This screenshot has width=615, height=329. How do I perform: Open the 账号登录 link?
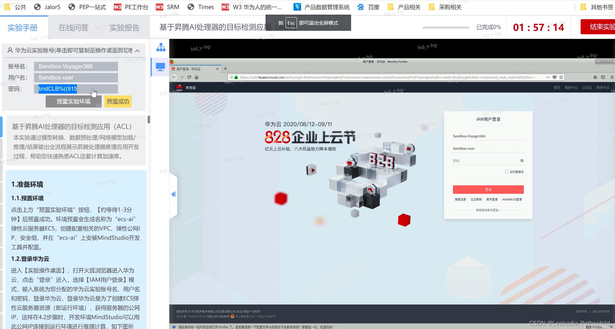pos(492,200)
